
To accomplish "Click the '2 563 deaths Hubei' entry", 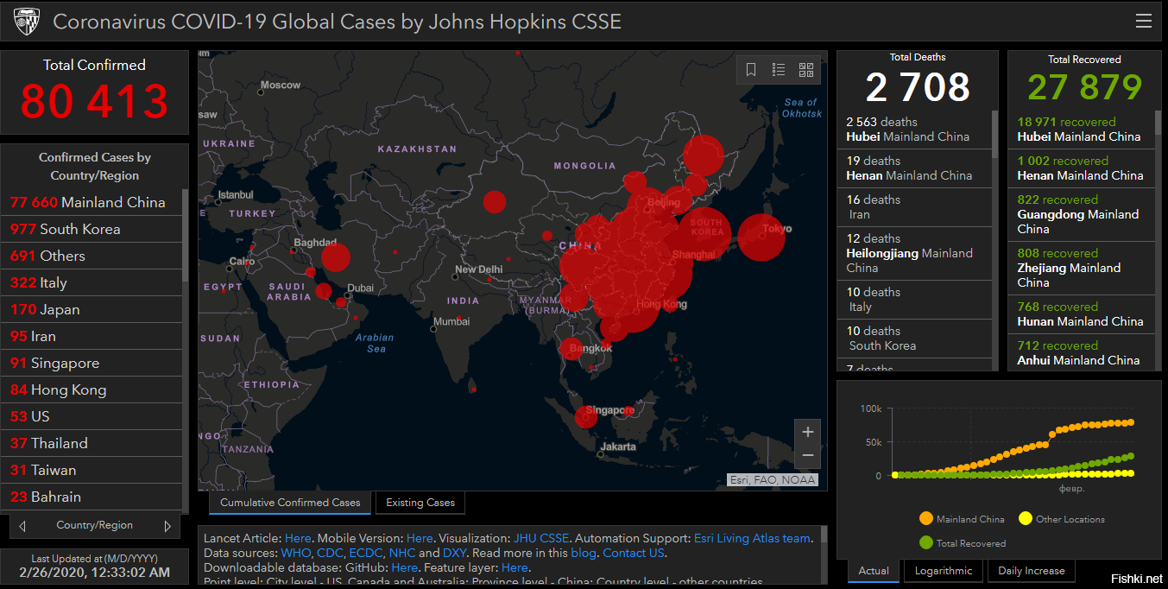I will [x=914, y=130].
